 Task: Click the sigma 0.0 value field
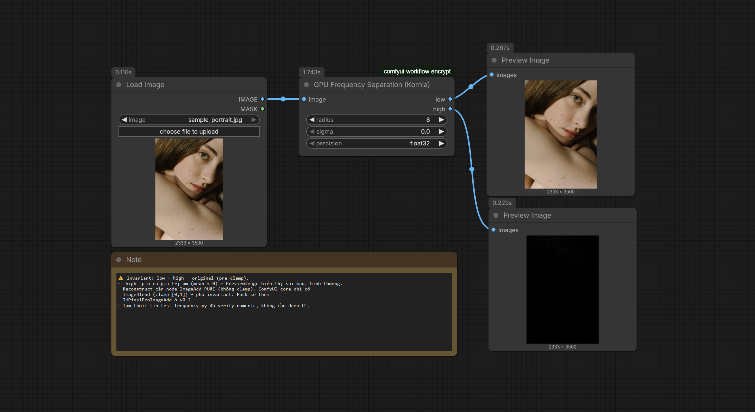click(377, 131)
